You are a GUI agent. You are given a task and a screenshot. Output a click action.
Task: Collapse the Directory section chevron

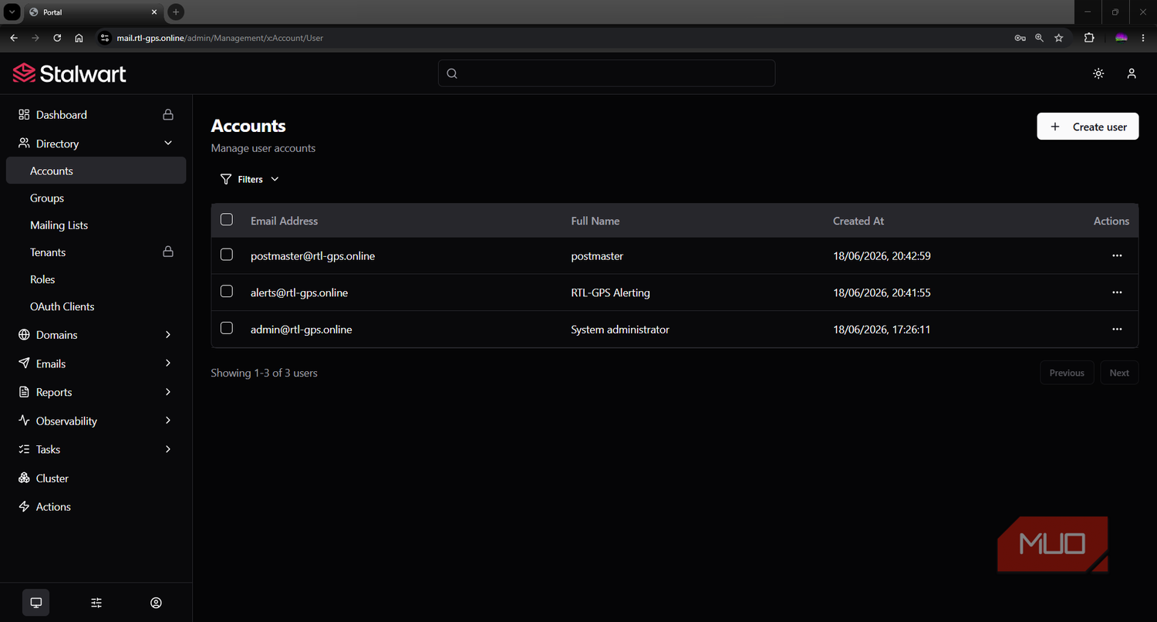168,143
